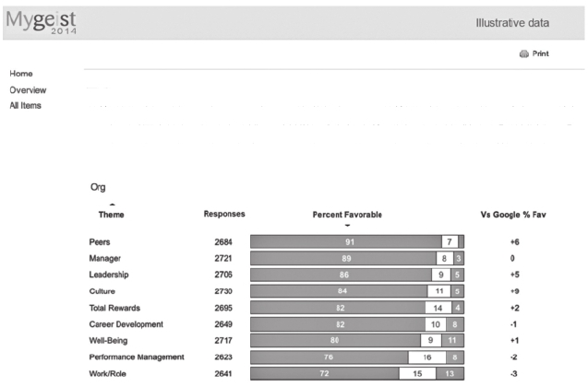588x387 pixels.
Task: Click the sort arrow above Theme
Action: coord(112,205)
